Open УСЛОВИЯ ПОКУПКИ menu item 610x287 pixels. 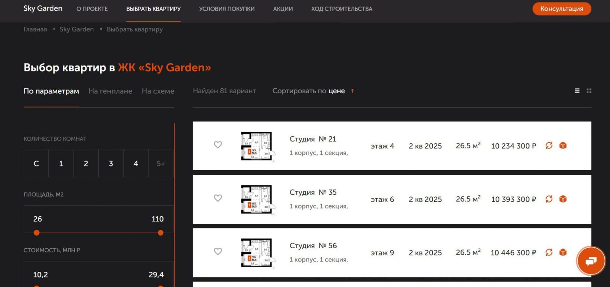click(227, 9)
